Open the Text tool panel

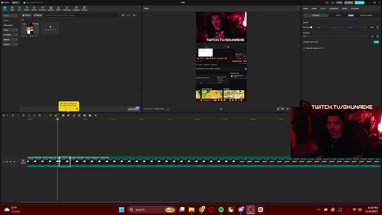tap(19, 8)
